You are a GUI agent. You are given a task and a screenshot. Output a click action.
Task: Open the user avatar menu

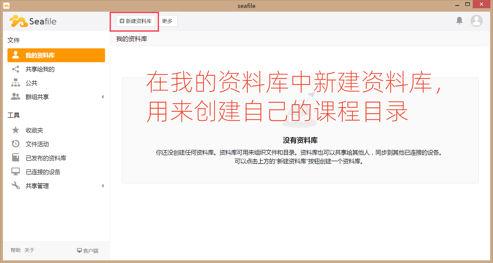coord(476,21)
